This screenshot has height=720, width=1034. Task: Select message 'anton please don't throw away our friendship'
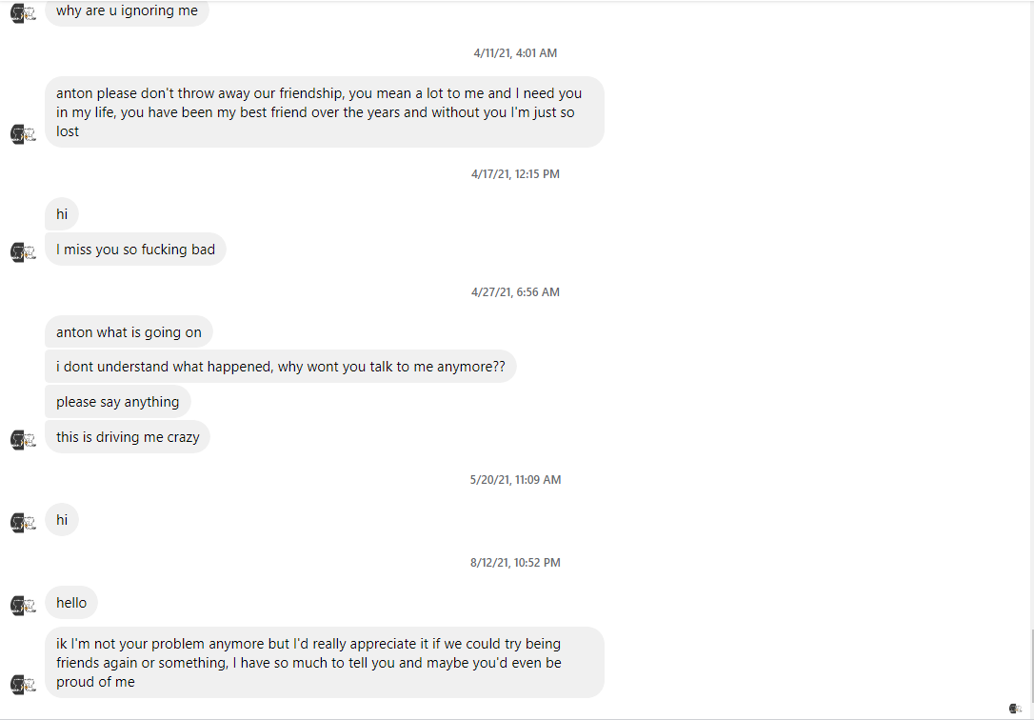[x=325, y=112]
